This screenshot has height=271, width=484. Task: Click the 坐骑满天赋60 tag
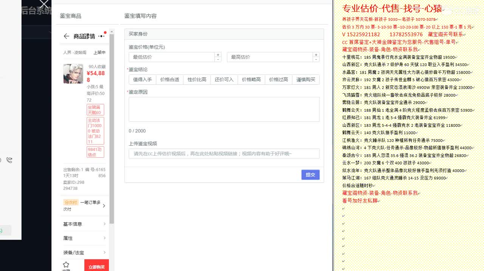pos(95,110)
